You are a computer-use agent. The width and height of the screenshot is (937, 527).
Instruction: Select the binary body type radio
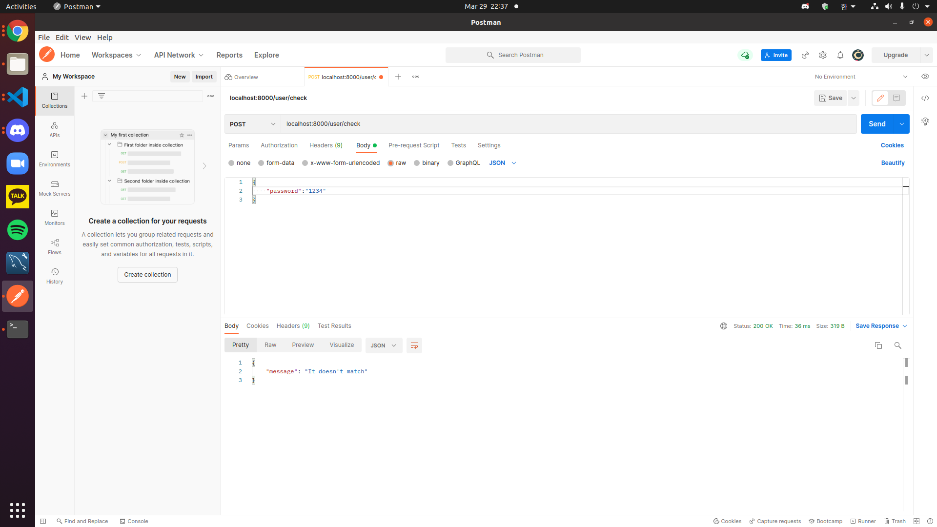(x=417, y=163)
